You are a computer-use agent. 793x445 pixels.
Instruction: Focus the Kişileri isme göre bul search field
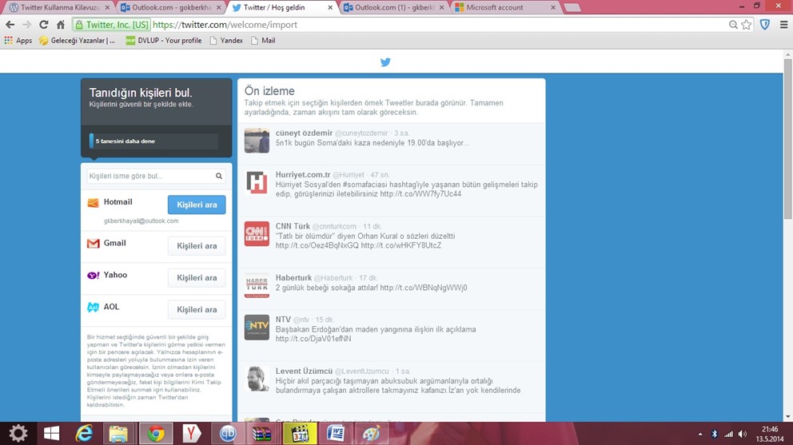point(156,176)
